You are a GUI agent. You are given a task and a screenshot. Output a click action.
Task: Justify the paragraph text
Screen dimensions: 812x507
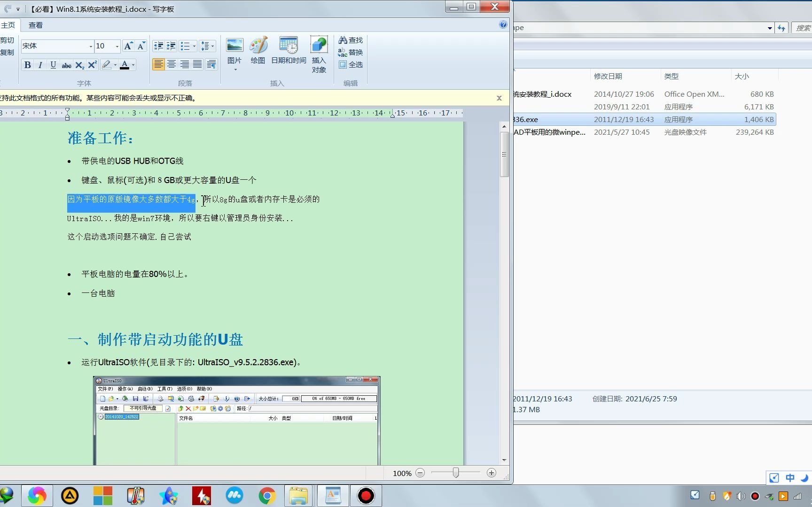[x=198, y=64]
